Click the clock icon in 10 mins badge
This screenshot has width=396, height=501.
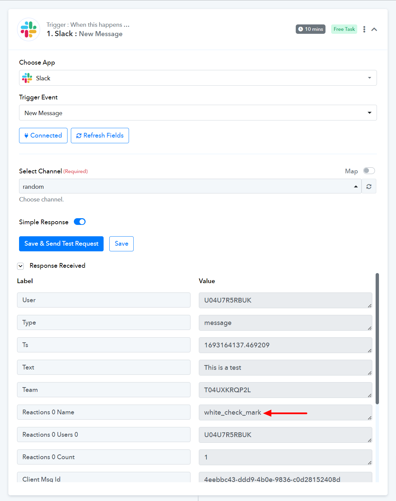pos(301,29)
